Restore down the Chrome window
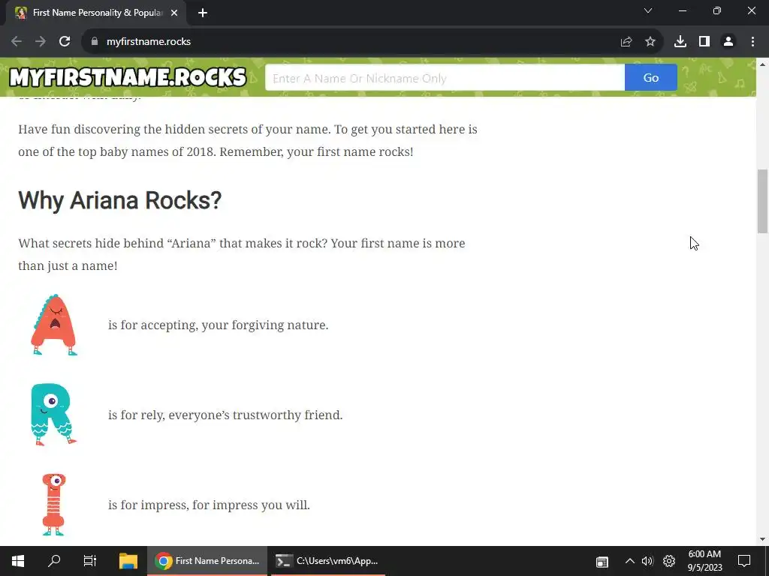 coord(717,10)
